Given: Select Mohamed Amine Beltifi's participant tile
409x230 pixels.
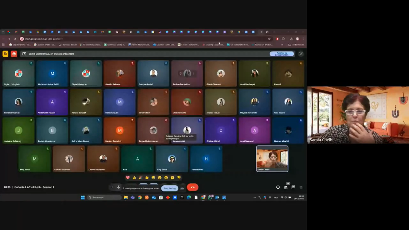Looking at the screenshot, I should point(52,74).
